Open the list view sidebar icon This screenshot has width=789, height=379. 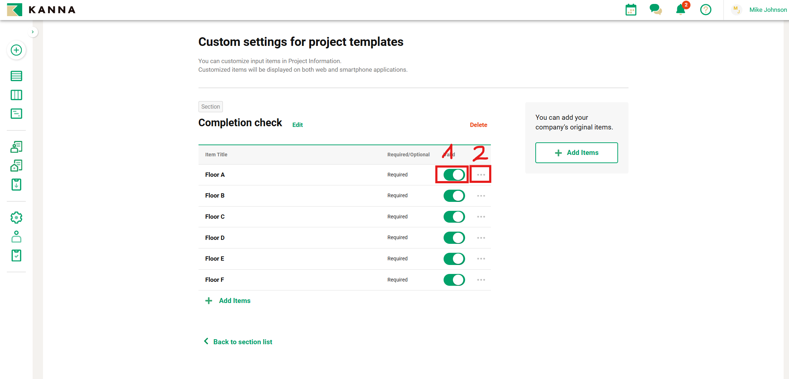16,76
